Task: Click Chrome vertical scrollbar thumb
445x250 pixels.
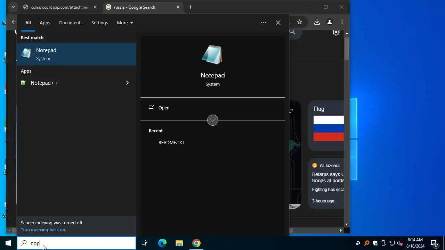Action: (347, 48)
